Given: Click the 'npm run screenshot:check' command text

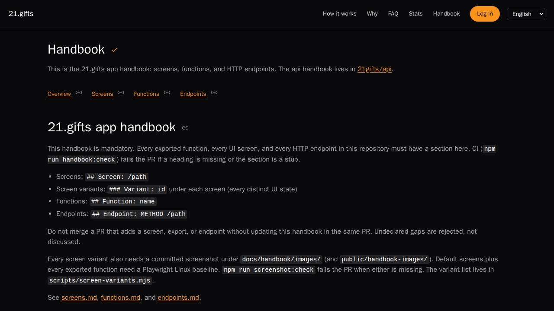Looking at the screenshot, I should (x=269, y=270).
